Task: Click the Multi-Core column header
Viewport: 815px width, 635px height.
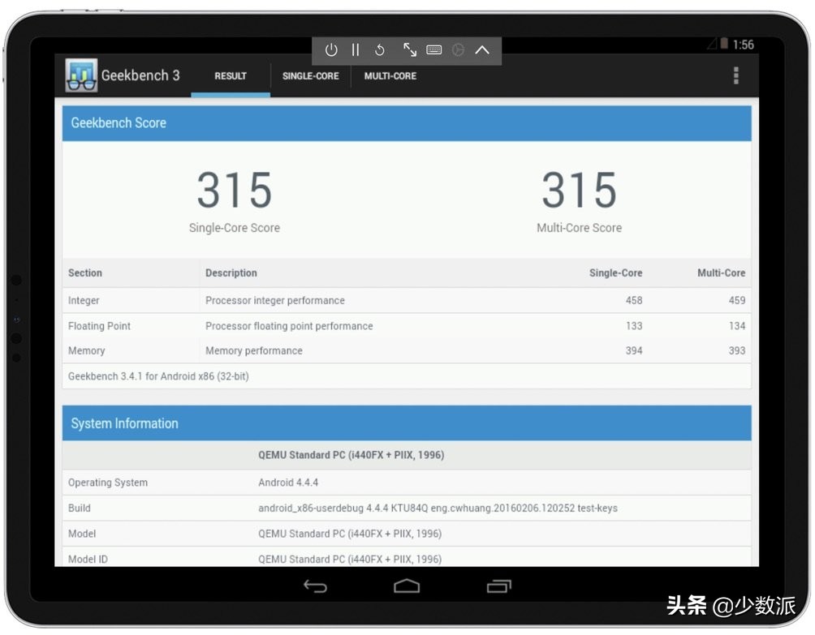Action: pyautogui.click(x=722, y=273)
